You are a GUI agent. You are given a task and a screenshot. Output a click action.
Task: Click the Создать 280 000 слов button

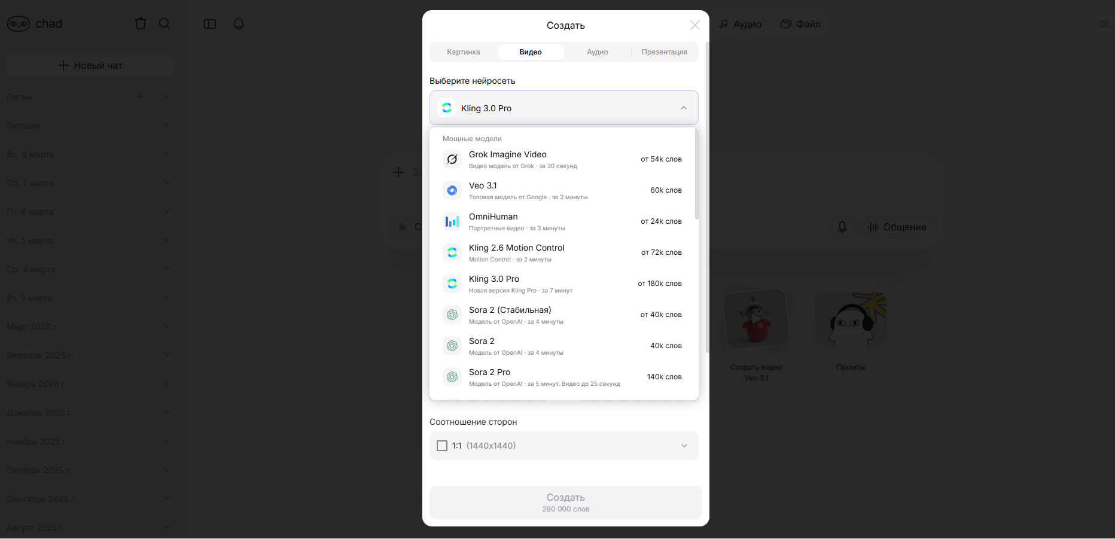tap(566, 503)
